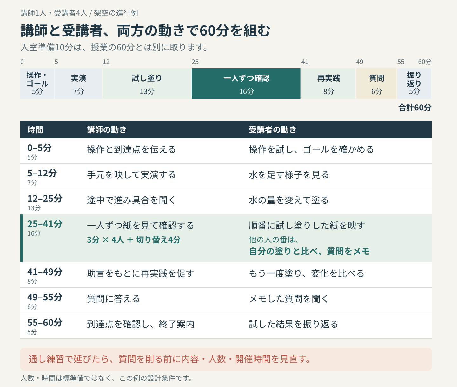
Task: Click 操作を試し、ゴールを確かめる cell
Action: pyautogui.click(x=311, y=149)
